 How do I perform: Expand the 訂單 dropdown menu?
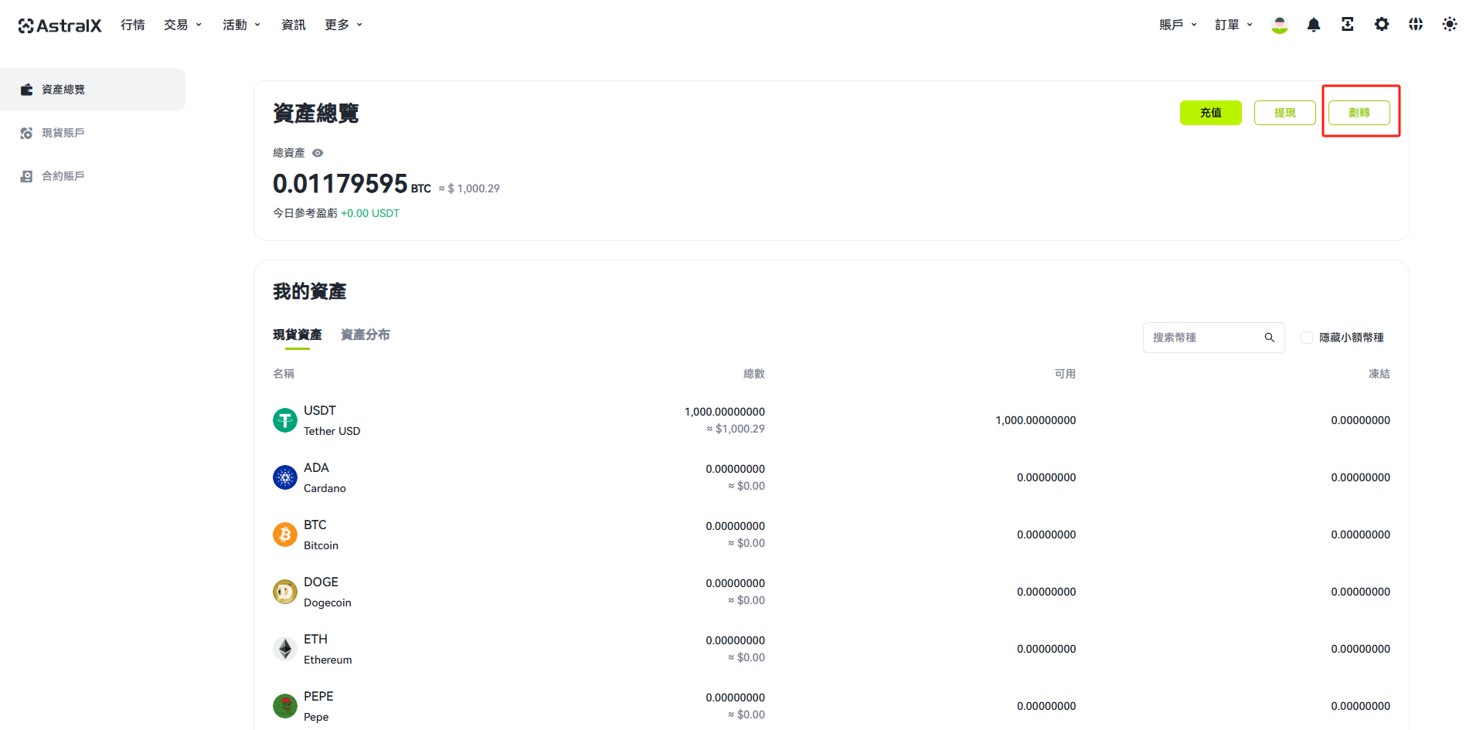[1233, 25]
